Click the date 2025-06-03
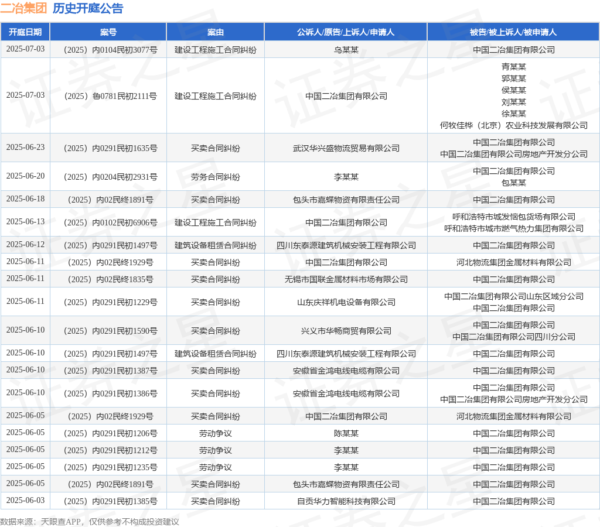The image size is (600, 527). tap(25, 501)
